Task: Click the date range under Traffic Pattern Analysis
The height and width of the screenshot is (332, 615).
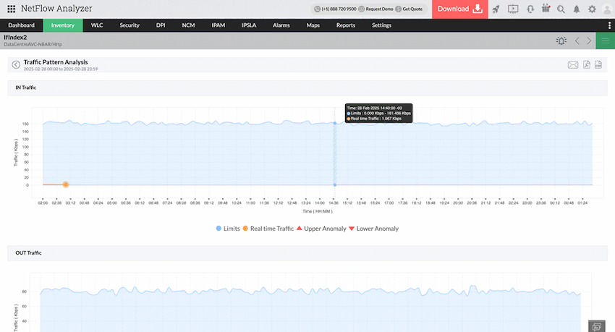Action: point(61,69)
